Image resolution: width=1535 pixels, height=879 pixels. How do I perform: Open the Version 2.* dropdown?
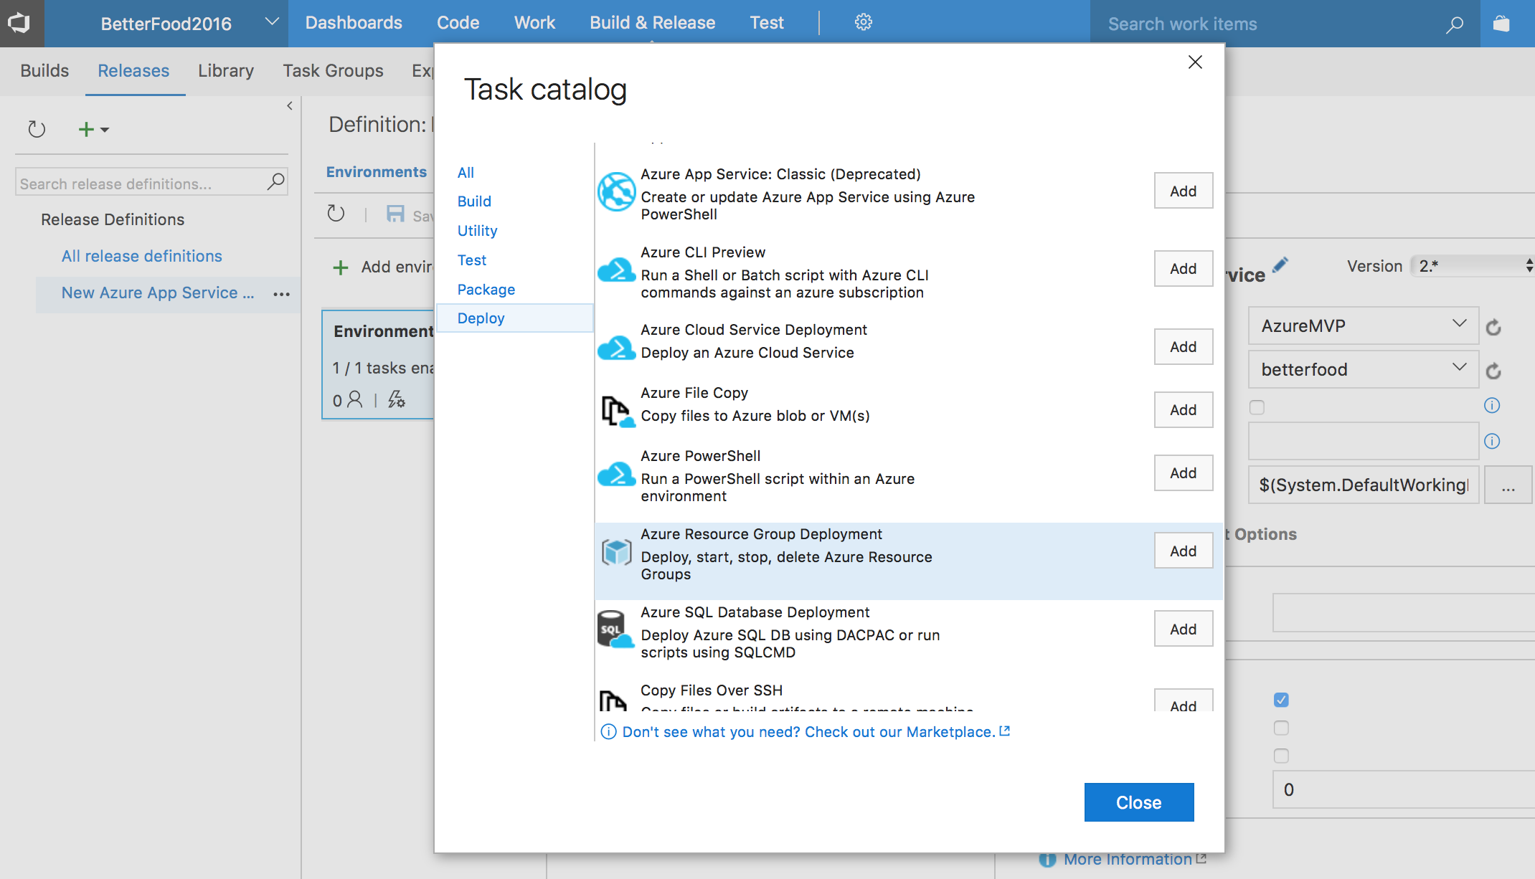click(x=1473, y=266)
